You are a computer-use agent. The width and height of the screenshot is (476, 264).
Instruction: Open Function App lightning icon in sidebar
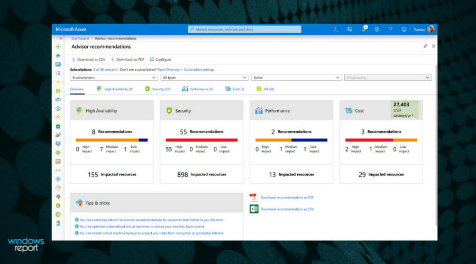58,117
